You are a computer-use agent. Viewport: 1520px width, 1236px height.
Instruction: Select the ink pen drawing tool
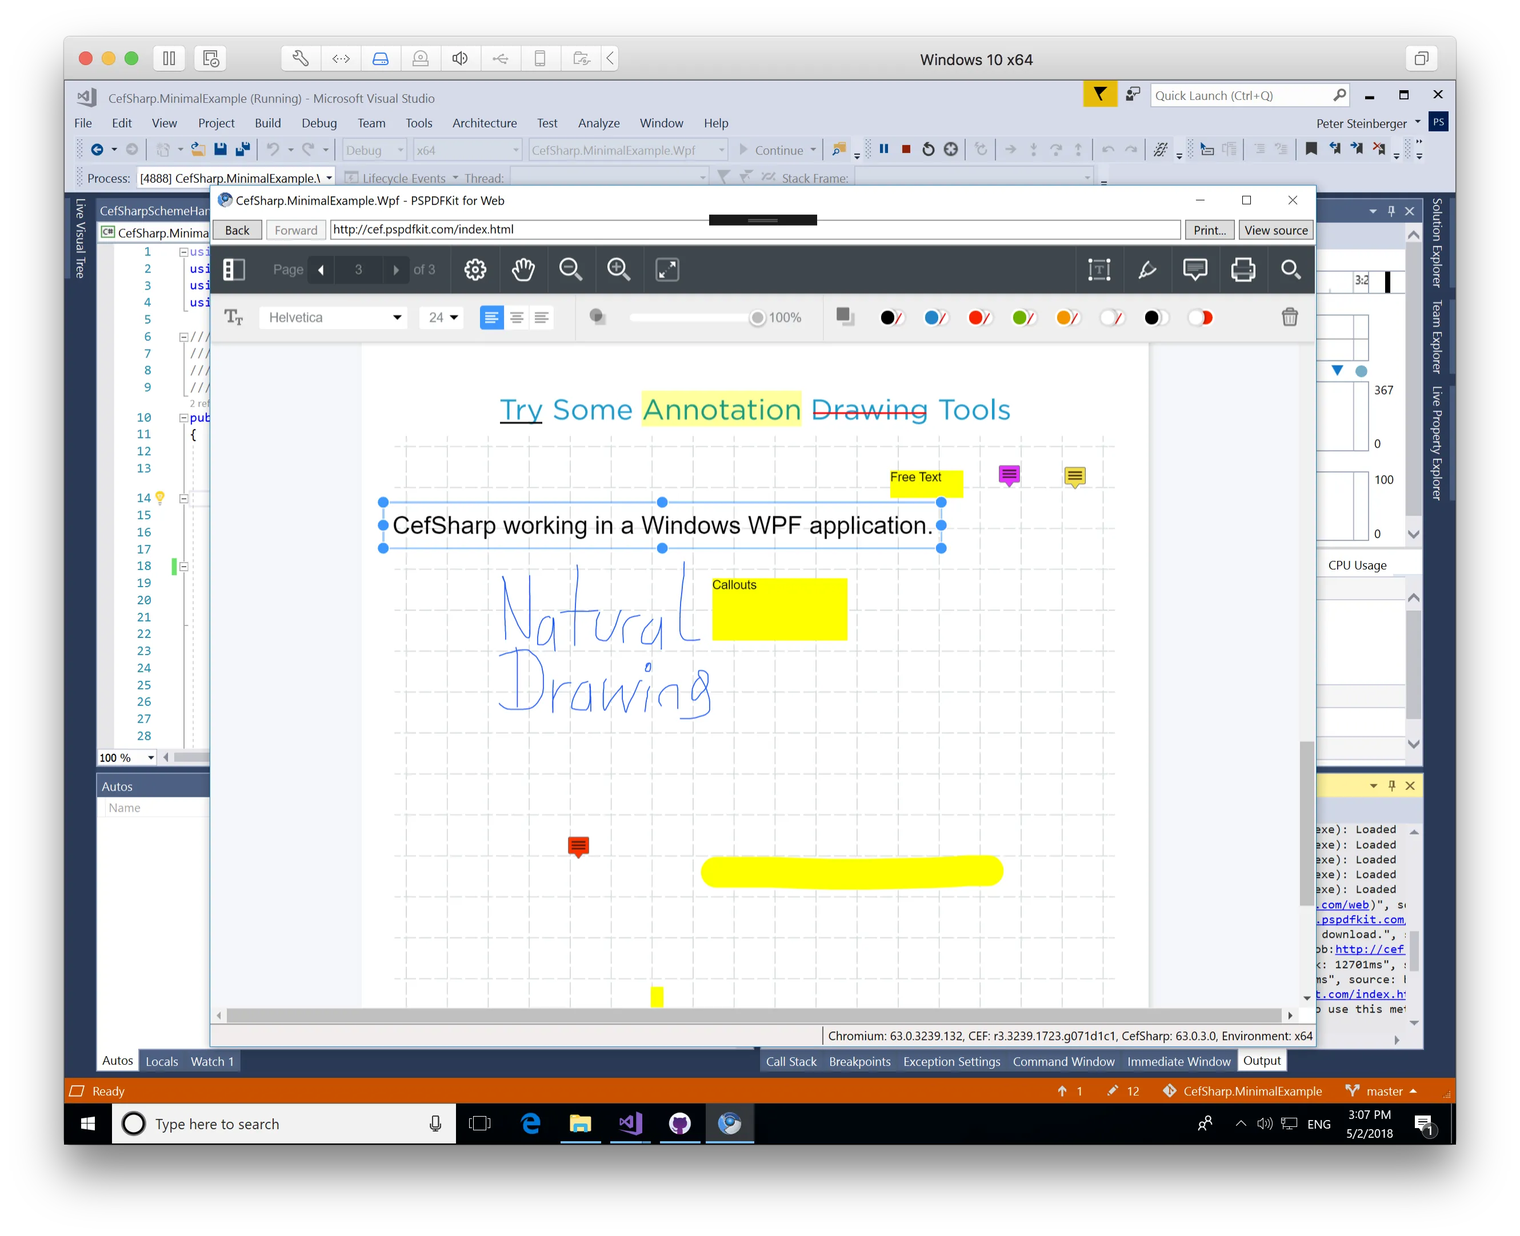tap(1147, 269)
